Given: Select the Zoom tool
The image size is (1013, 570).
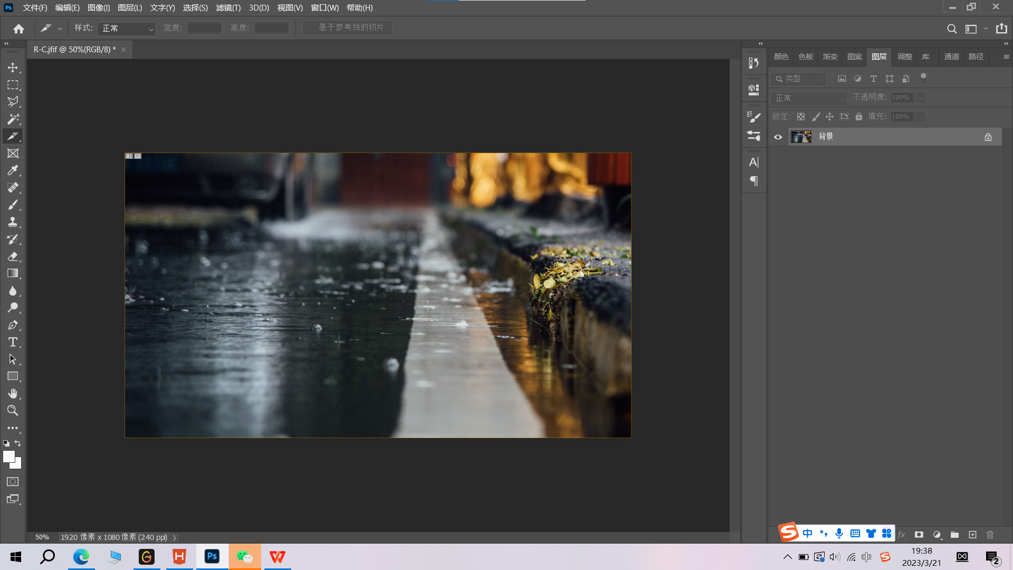Looking at the screenshot, I should coord(13,410).
